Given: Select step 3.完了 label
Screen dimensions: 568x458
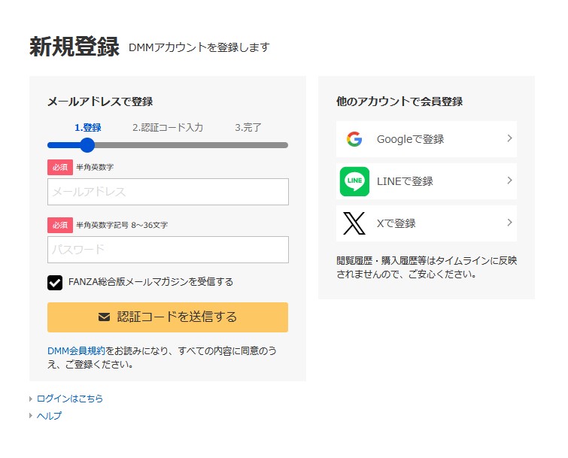Looking at the screenshot, I should pyautogui.click(x=248, y=128).
